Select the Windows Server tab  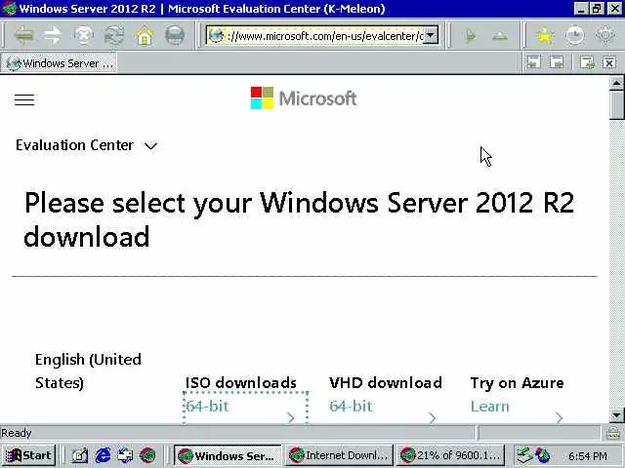[x=59, y=62]
